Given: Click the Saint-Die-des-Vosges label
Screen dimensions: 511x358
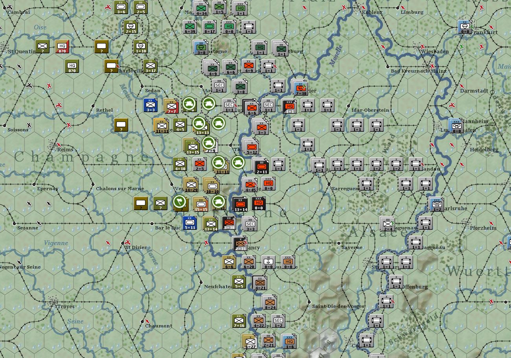Looking at the screenshot, I should tap(338, 306).
